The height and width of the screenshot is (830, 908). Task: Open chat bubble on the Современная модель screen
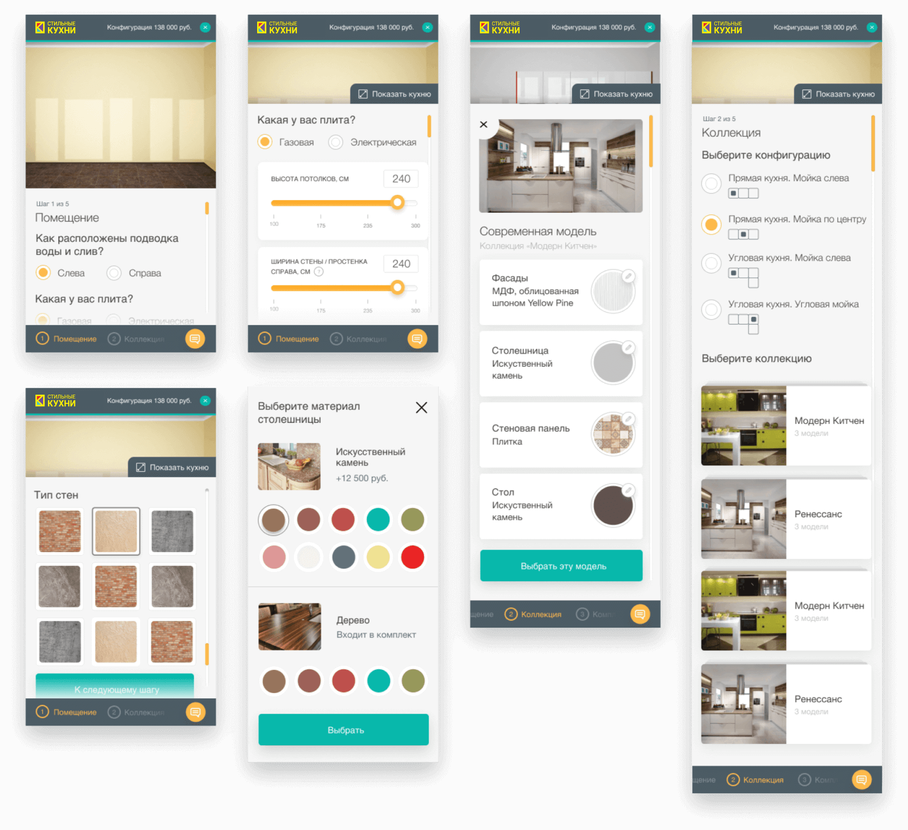point(640,614)
